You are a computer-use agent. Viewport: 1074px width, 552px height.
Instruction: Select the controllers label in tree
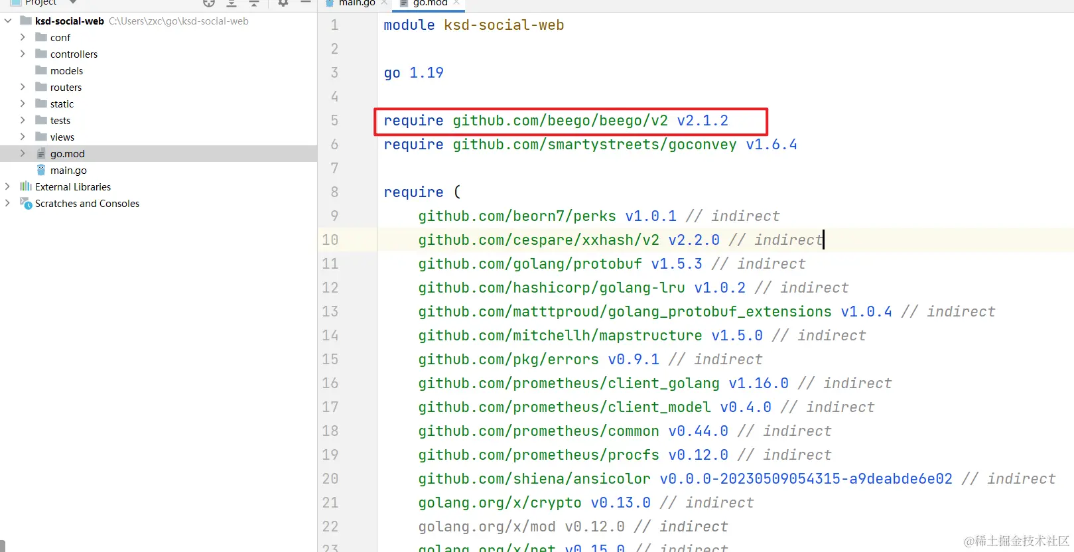pyautogui.click(x=74, y=54)
